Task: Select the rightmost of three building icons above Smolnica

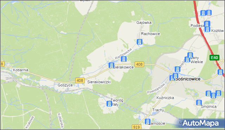Action: [x=218, y=93]
